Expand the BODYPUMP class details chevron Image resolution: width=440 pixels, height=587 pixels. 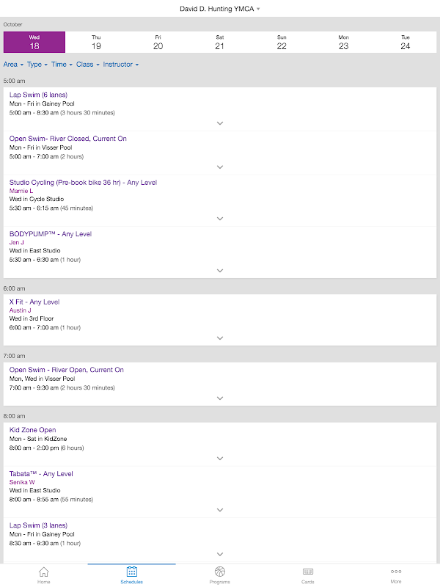click(x=220, y=270)
